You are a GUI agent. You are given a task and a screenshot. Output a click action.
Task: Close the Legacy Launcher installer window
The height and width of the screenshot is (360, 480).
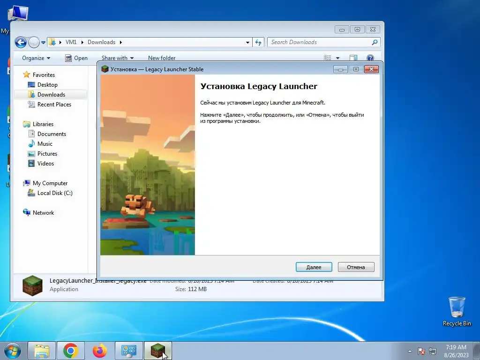(x=371, y=69)
